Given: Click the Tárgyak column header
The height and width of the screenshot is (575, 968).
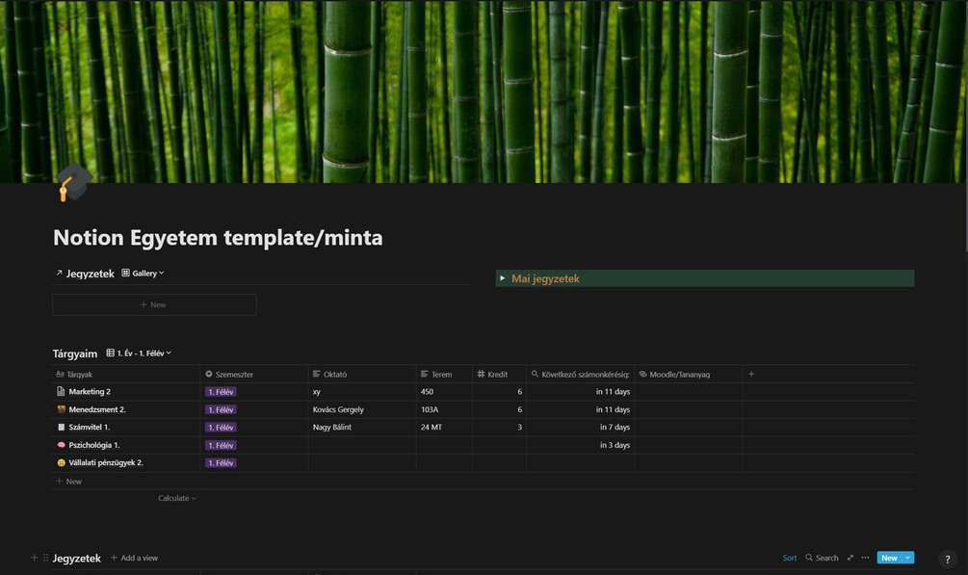Looking at the screenshot, I should coord(126,375).
